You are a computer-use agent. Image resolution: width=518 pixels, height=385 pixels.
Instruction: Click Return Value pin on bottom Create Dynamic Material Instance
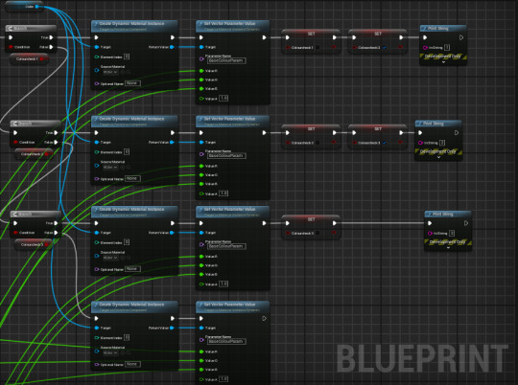click(x=172, y=328)
